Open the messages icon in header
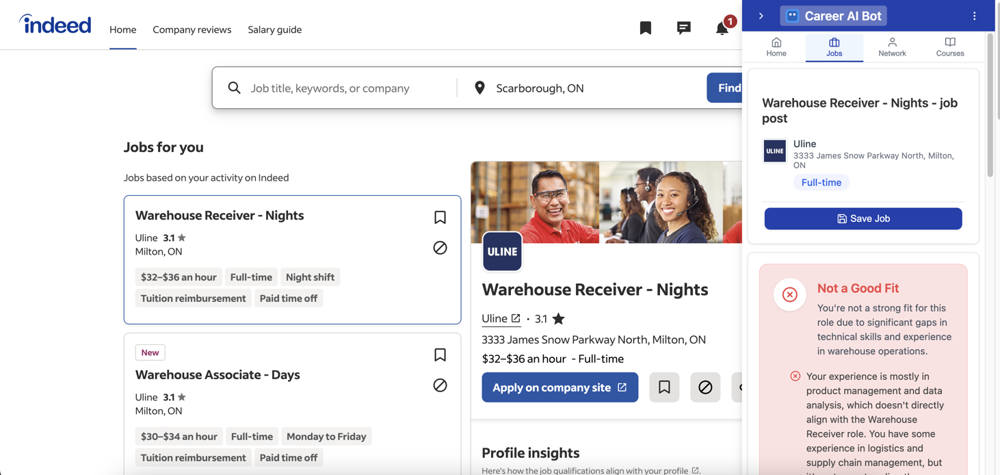The image size is (1000, 475). [683, 28]
